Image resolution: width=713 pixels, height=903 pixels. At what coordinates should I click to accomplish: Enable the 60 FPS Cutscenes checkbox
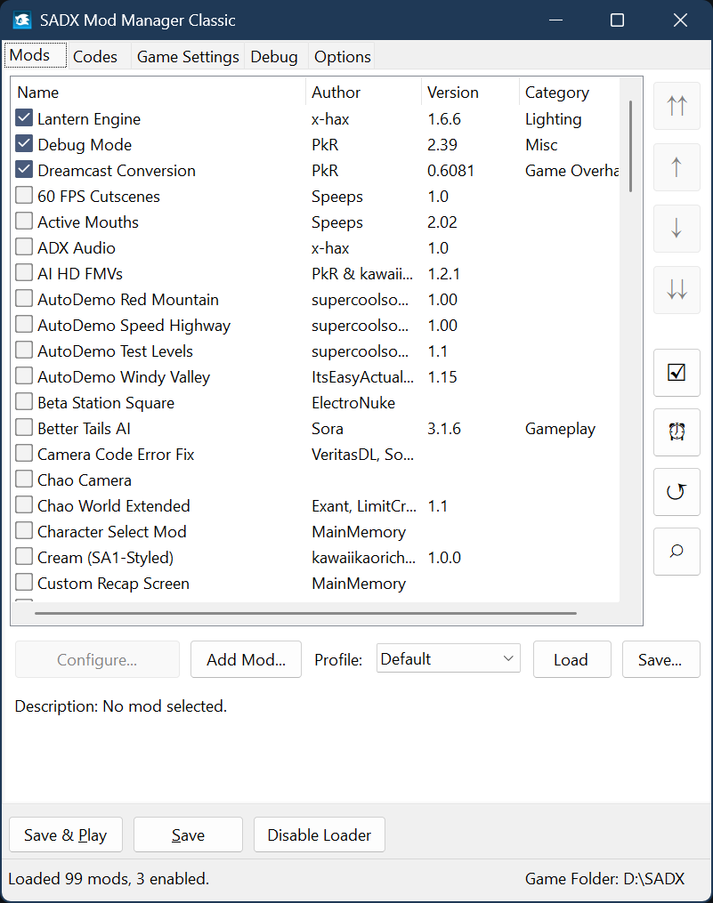point(24,196)
